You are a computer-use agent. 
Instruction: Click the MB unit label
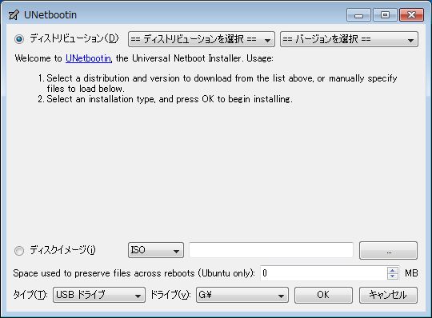411,273
